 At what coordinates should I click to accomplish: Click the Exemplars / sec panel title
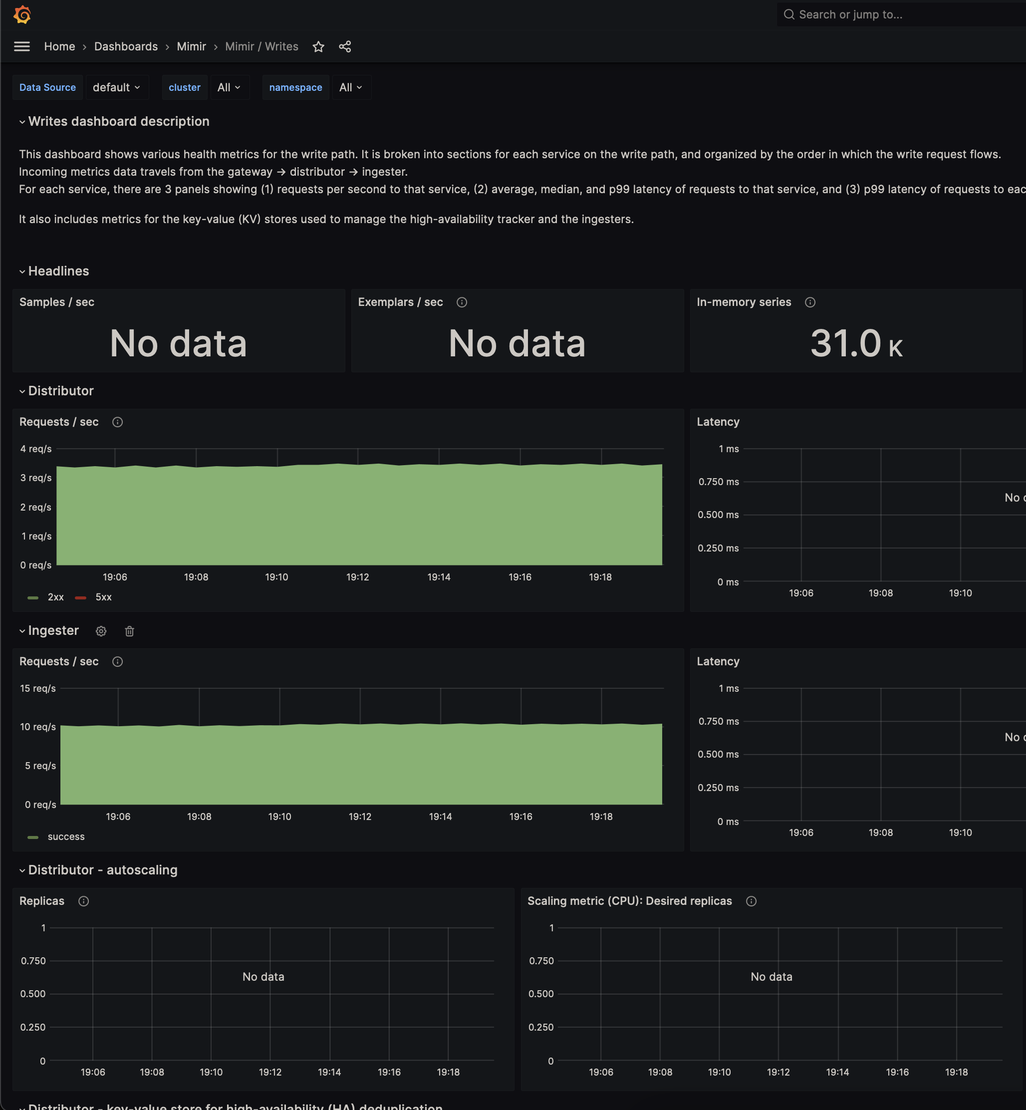[400, 302]
